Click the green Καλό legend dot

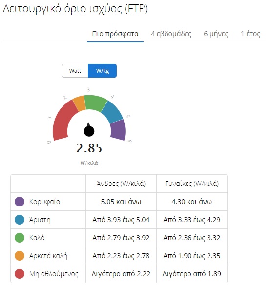pyautogui.click(x=20, y=238)
